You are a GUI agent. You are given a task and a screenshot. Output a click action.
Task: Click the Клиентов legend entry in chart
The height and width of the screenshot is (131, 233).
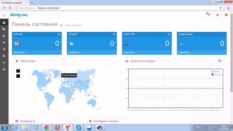pyautogui.click(x=217, y=75)
